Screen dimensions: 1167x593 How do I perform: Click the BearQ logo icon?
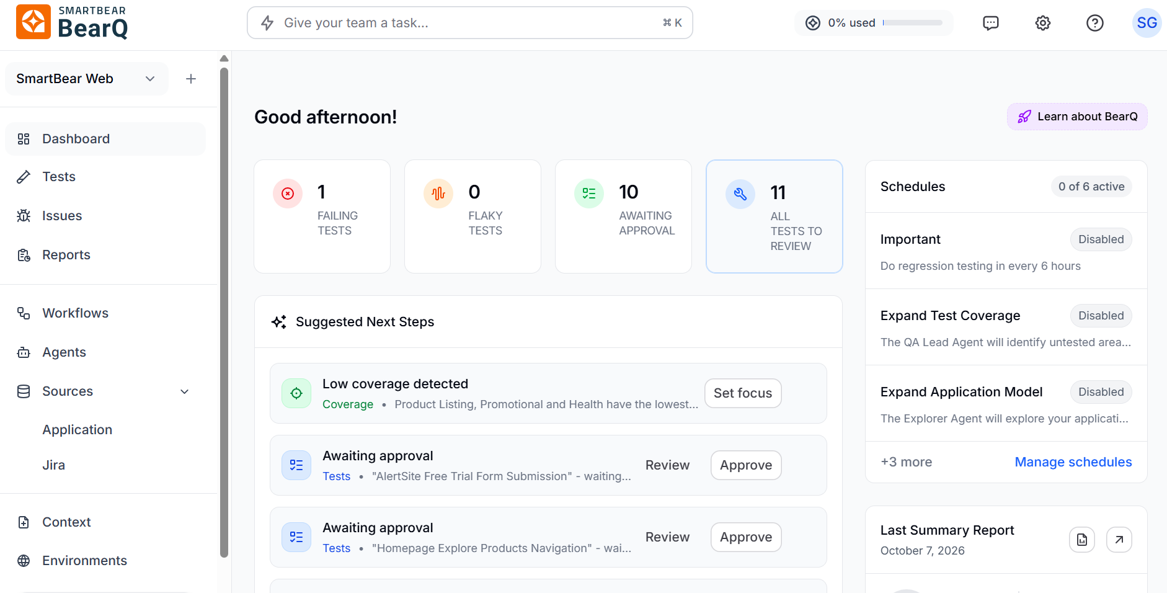pos(33,22)
